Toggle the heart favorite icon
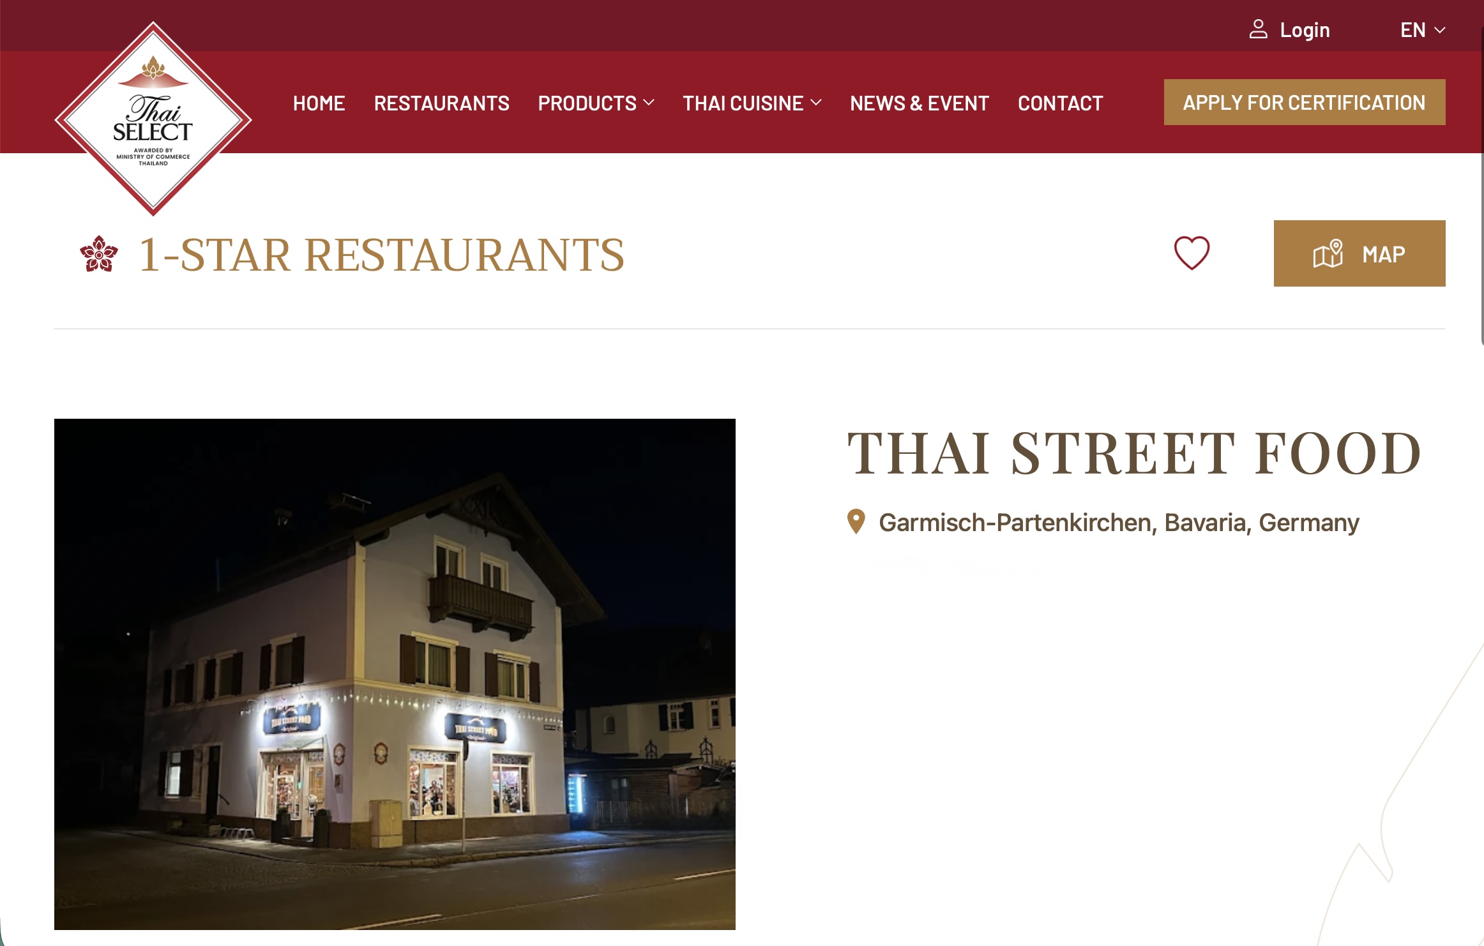This screenshot has width=1484, height=946. 1192,253
